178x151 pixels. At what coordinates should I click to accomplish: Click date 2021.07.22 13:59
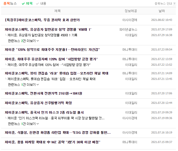coord(162,59)
